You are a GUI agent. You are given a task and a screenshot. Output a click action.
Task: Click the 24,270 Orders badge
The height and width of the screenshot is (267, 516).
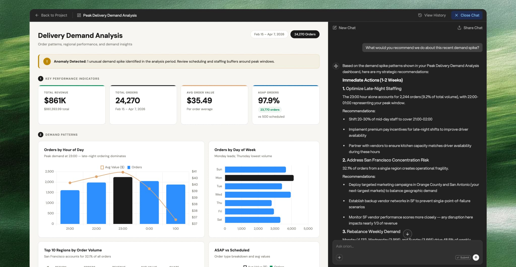(x=305, y=34)
